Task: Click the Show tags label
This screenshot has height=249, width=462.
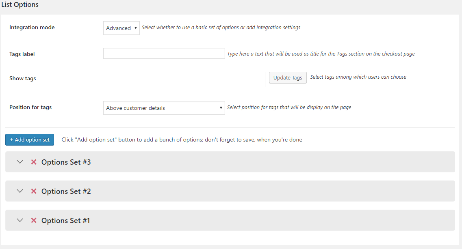Action: pos(22,79)
